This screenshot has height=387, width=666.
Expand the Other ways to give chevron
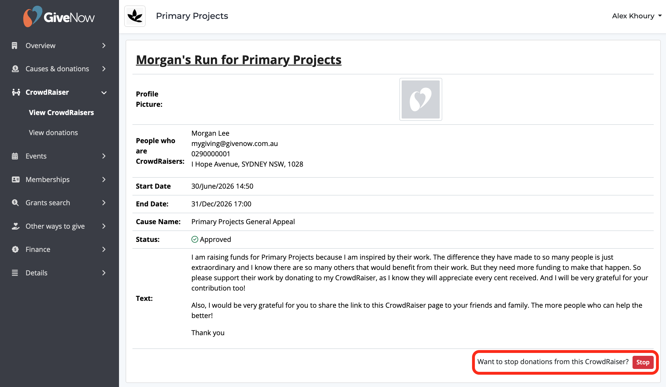(x=104, y=226)
